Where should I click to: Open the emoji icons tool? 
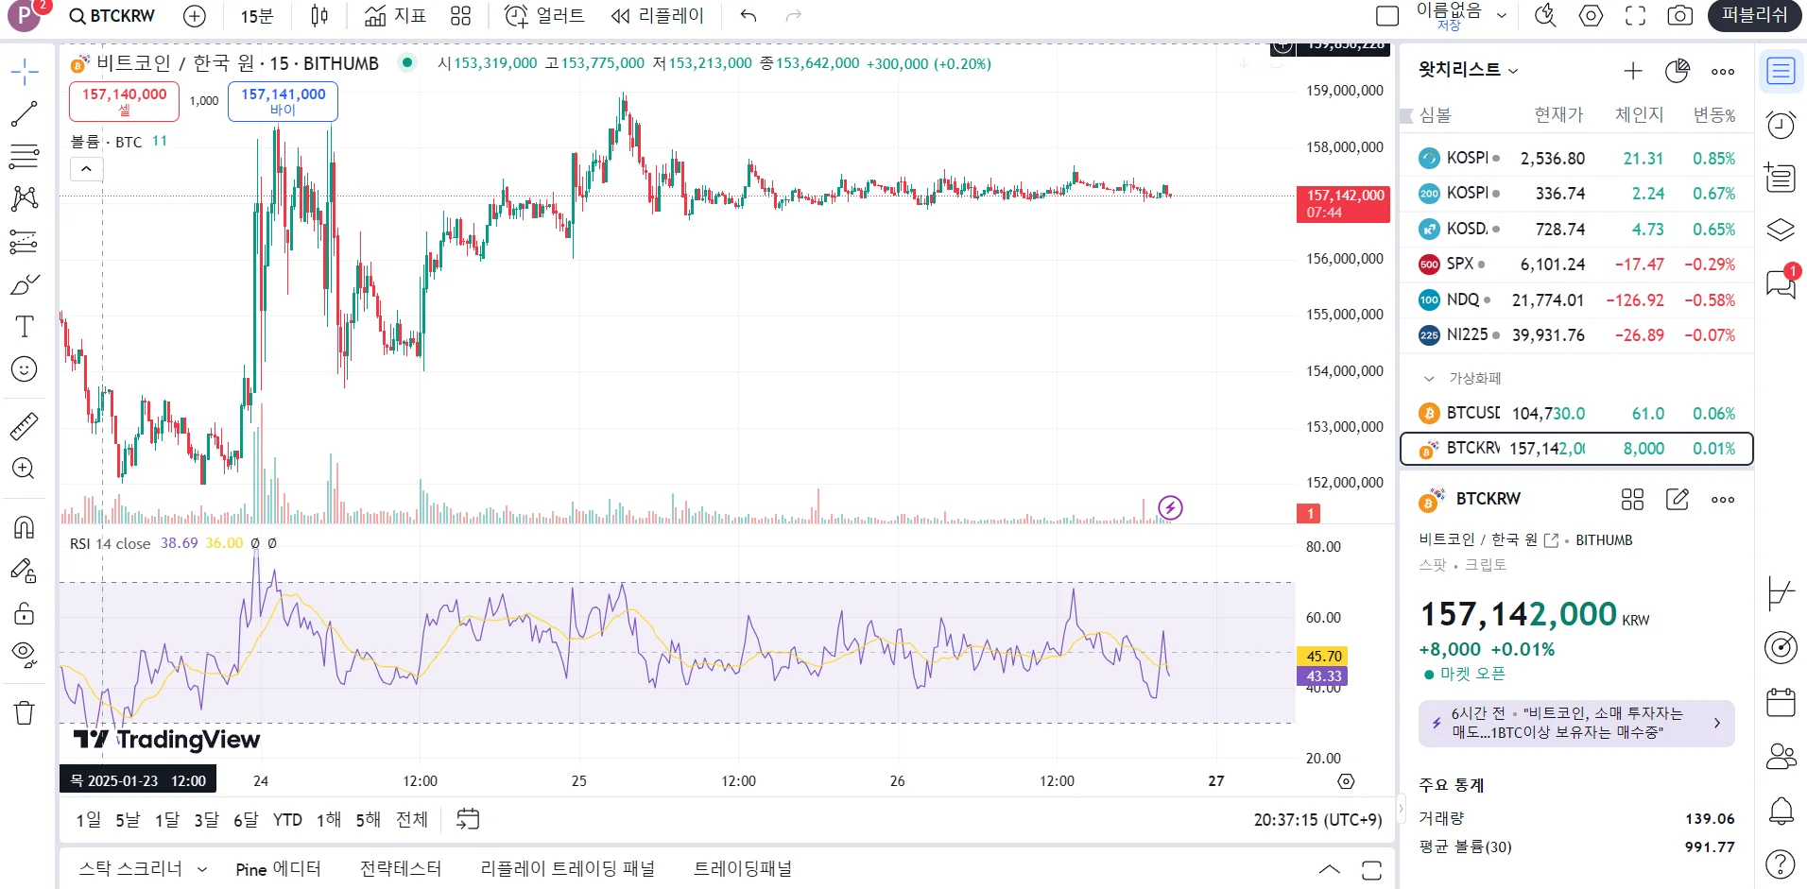click(25, 369)
